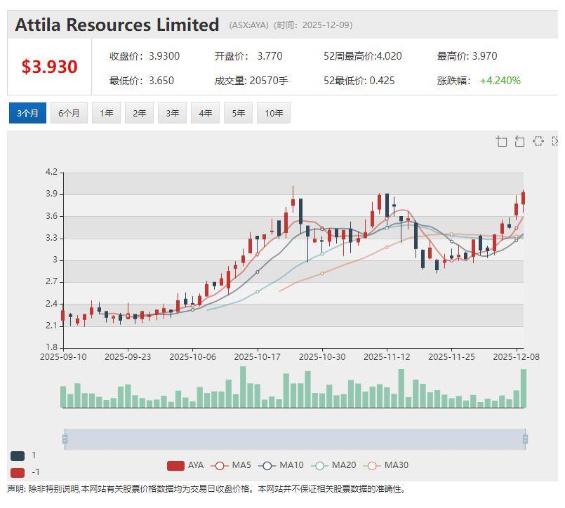
Task: Select the dashed polygon brush selection icon
Action: [538, 142]
